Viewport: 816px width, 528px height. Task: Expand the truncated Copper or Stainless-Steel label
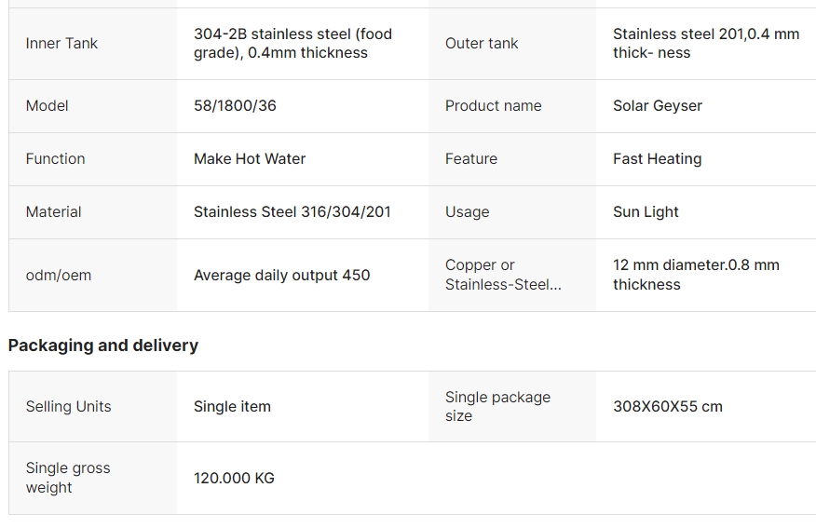(503, 275)
